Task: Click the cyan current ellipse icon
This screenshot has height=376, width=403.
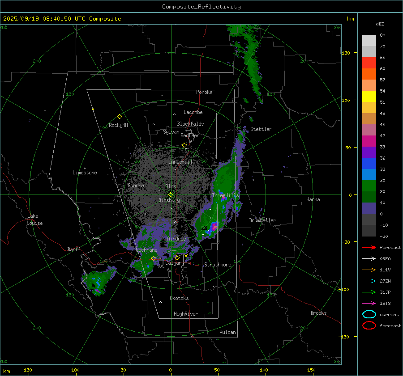Action: (369, 314)
